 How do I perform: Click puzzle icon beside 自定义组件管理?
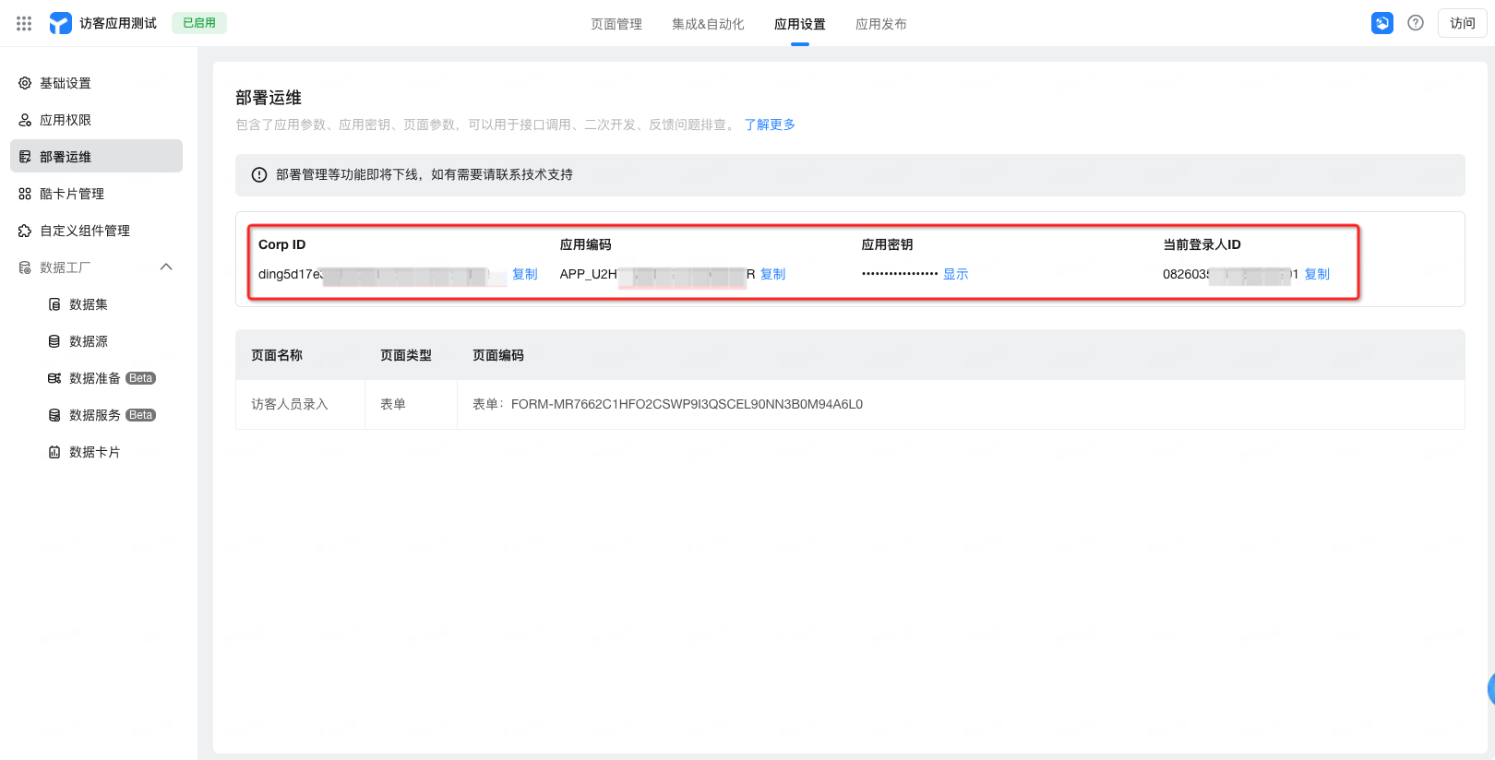(x=25, y=231)
